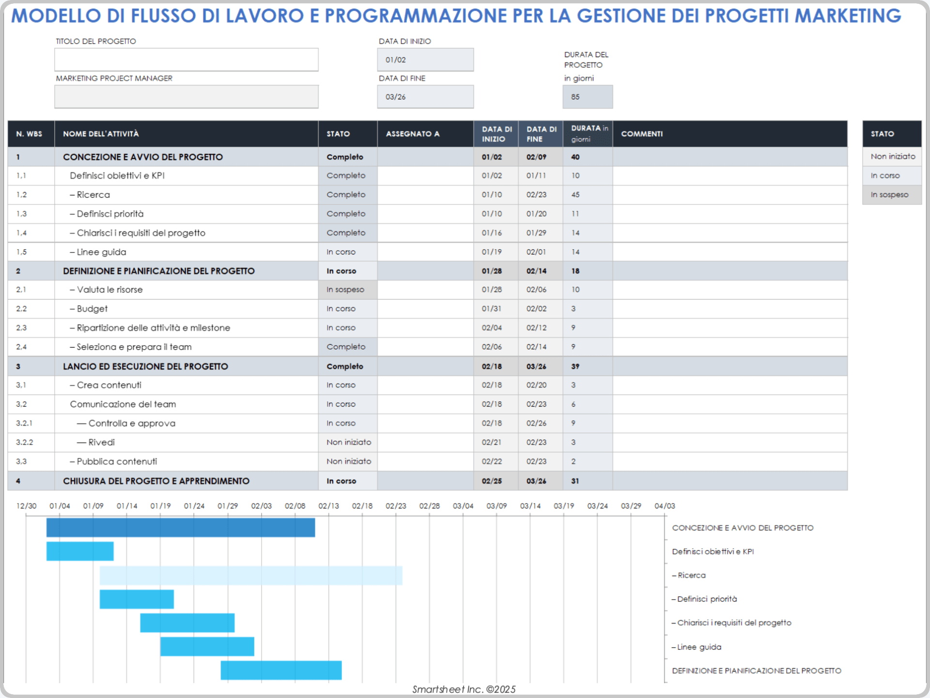Click the project duration value 85
The image size is (930, 698).
pyautogui.click(x=588, y=96)
